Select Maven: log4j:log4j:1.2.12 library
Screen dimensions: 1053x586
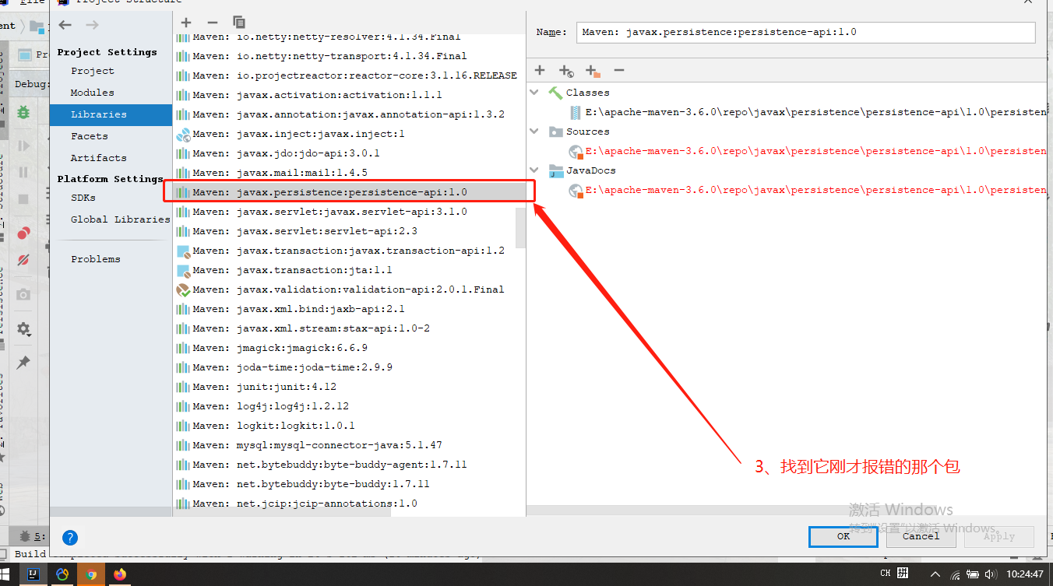tap(350, 406)
